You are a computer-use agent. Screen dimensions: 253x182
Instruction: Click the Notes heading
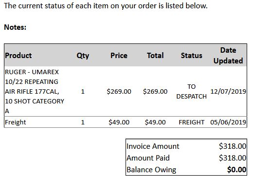coord(15,27)
